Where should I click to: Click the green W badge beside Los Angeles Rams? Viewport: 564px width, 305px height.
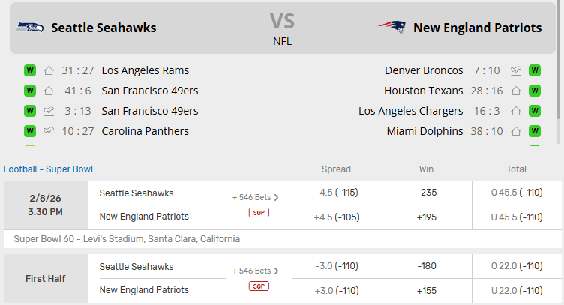tap(30, 70)
